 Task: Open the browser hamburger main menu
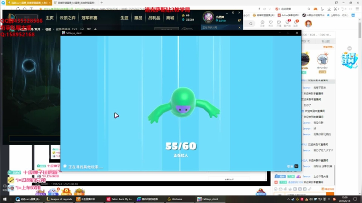[357, 9]
